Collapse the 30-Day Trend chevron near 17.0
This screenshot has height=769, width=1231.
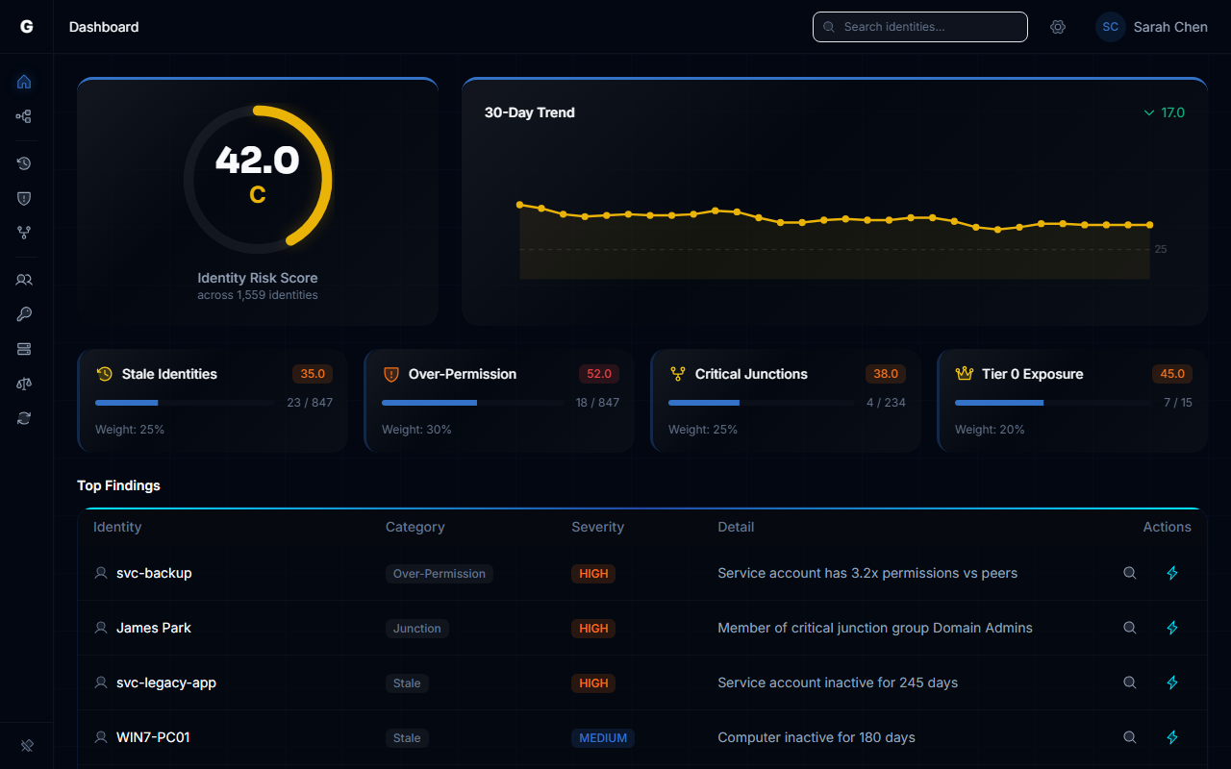point(1148,112)
